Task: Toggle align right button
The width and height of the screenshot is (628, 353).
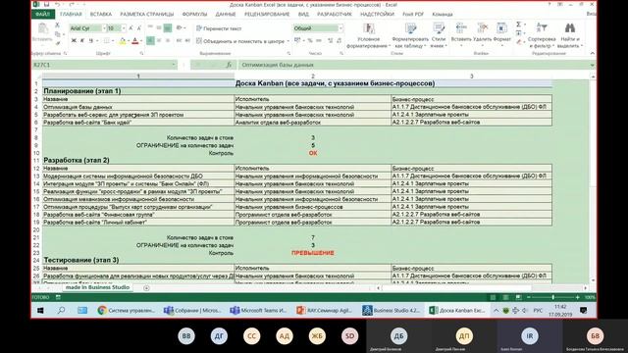Action: tap(168, 41)
